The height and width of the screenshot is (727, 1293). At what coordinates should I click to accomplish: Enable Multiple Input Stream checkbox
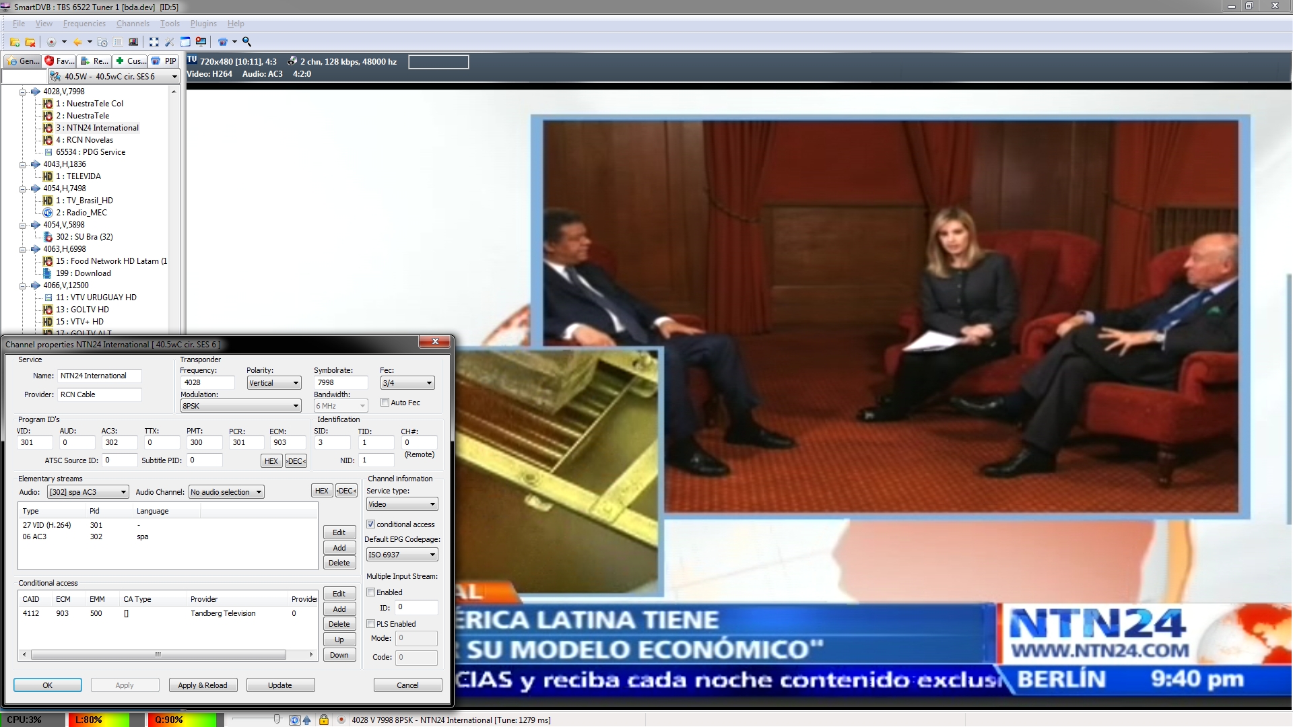tap(370, 592)
